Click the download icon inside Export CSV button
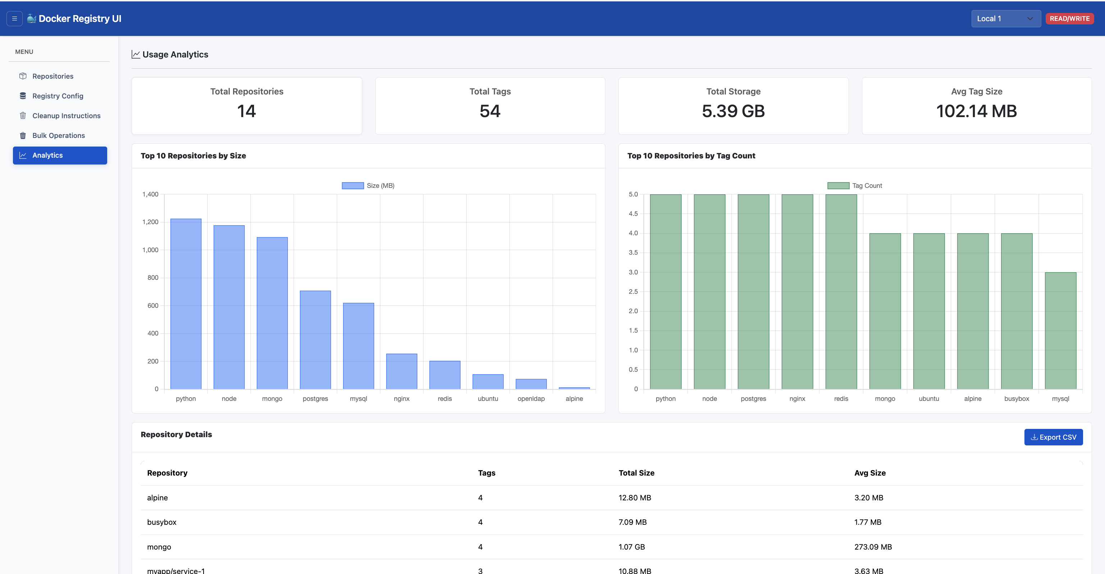 click(x=1034, y=437)
